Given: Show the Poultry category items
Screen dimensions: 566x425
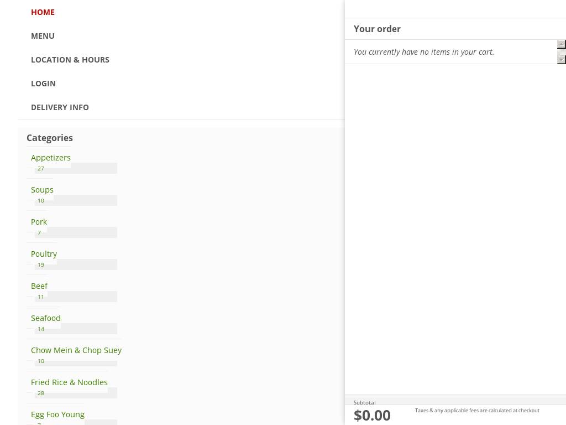Looking at the screenshot, I should (x=44, y=254).
